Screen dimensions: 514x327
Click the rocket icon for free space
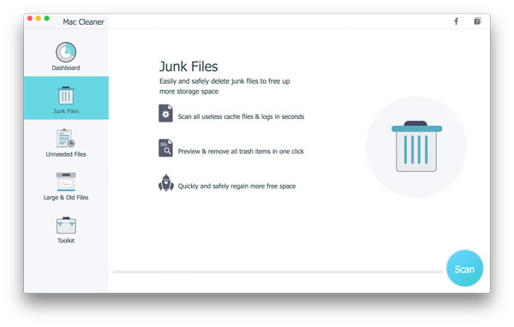(x=166, y=183)
